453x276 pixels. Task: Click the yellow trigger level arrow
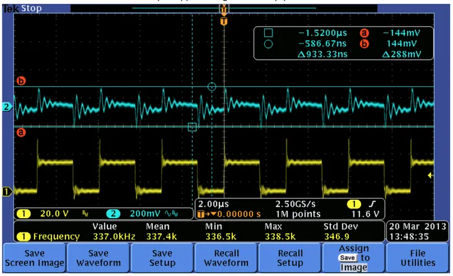point(430,175)
